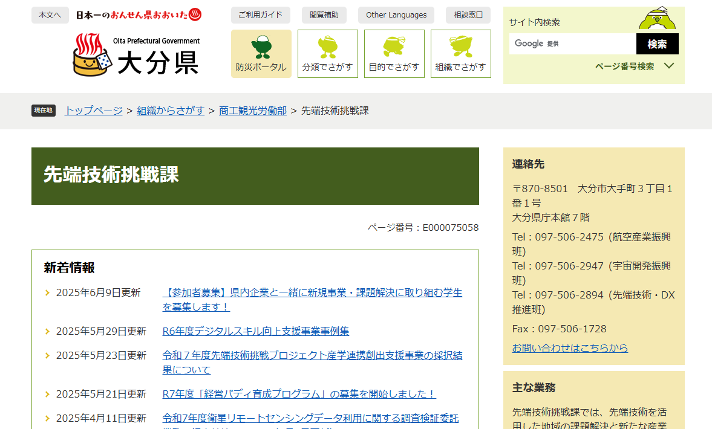The image size is (712, 429).
Task: Go to 商工観光労働部 breadcrumb link
Action: coord(252,111)
